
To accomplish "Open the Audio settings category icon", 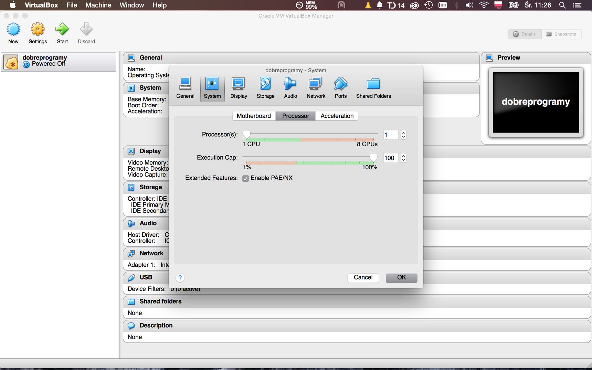I will coord(290,84).
